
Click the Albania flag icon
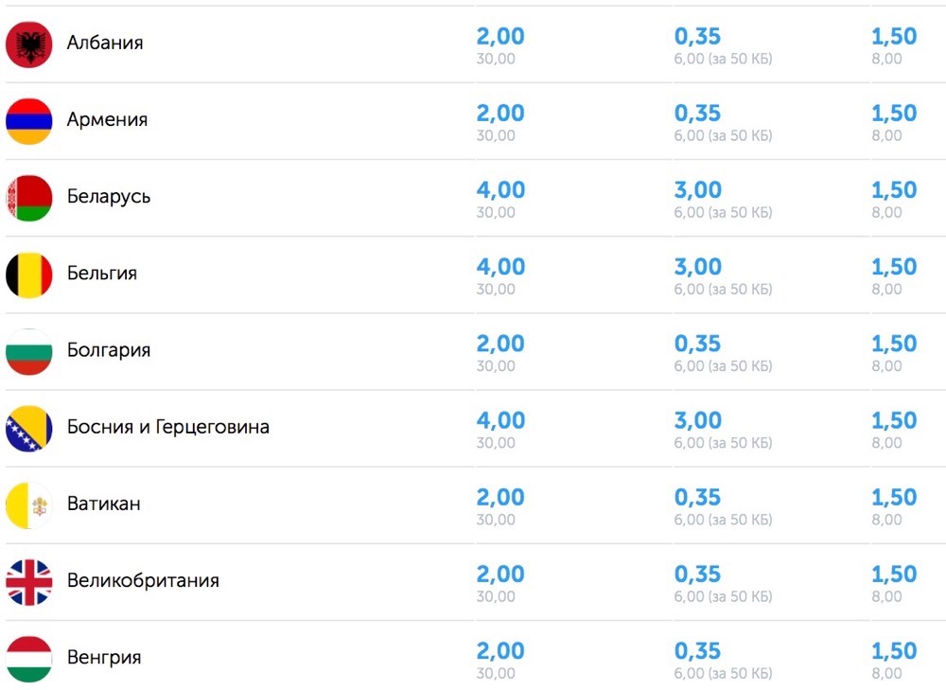tap(29, 44)
